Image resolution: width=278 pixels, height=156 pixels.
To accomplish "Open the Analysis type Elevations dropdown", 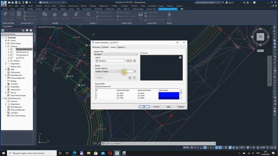I will (116, 54).
